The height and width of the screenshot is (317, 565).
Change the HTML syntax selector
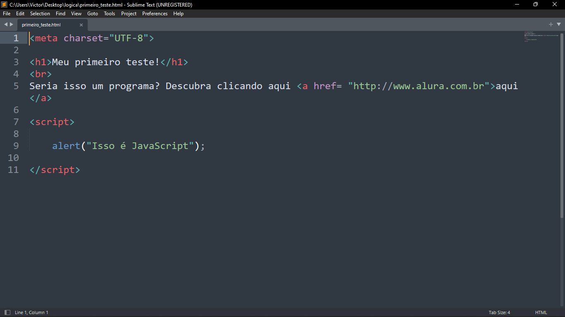(541, 312)
